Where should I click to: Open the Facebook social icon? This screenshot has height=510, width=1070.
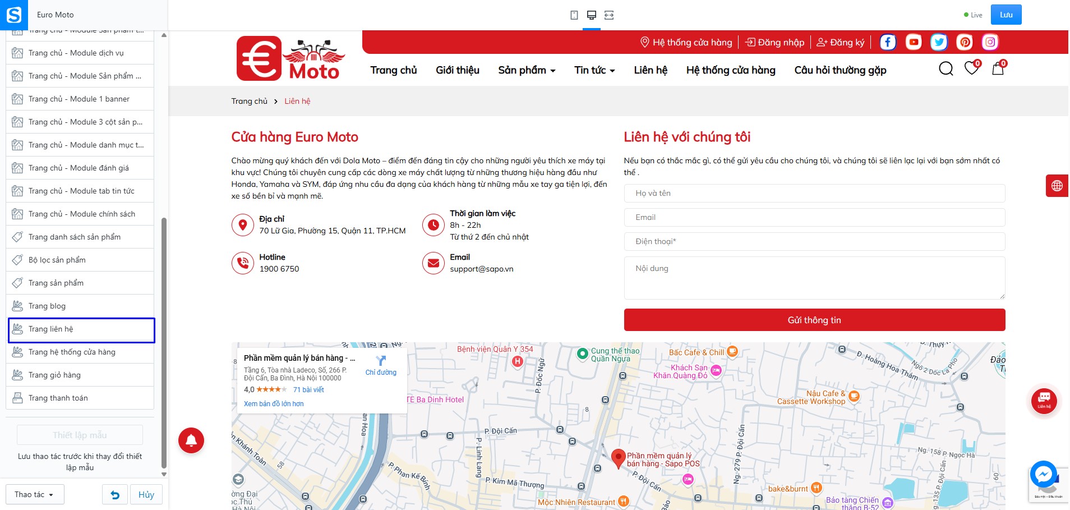click(x=888, y=42)
